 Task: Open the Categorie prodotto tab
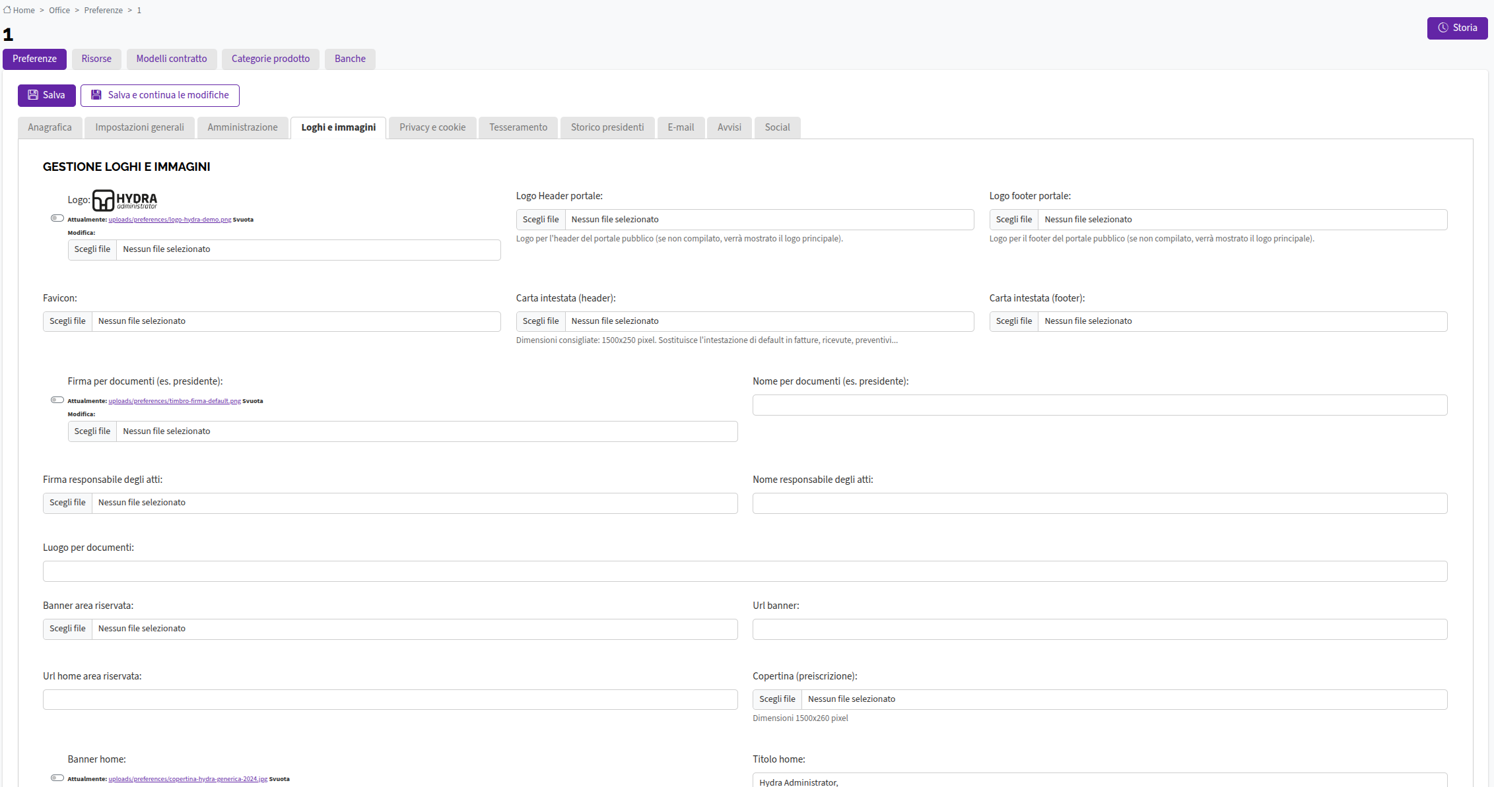coord(271,59)
